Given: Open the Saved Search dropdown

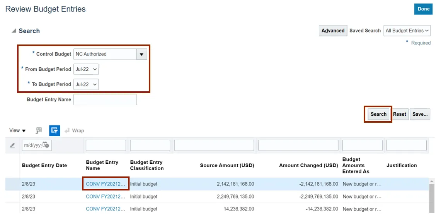Looking at the screenshot, I should pyautogui.click(x=407, y=31).
